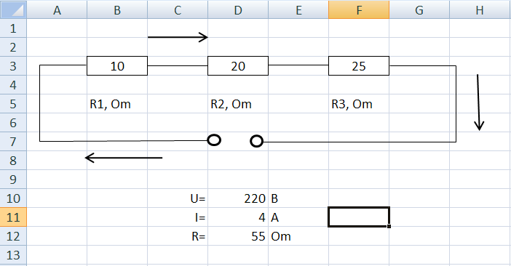Click the 'R1, Om' label cell
This screenshot has height=266, width=511.
[x=117, y=104]
